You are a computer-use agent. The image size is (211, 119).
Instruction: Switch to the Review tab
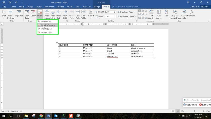70,7
